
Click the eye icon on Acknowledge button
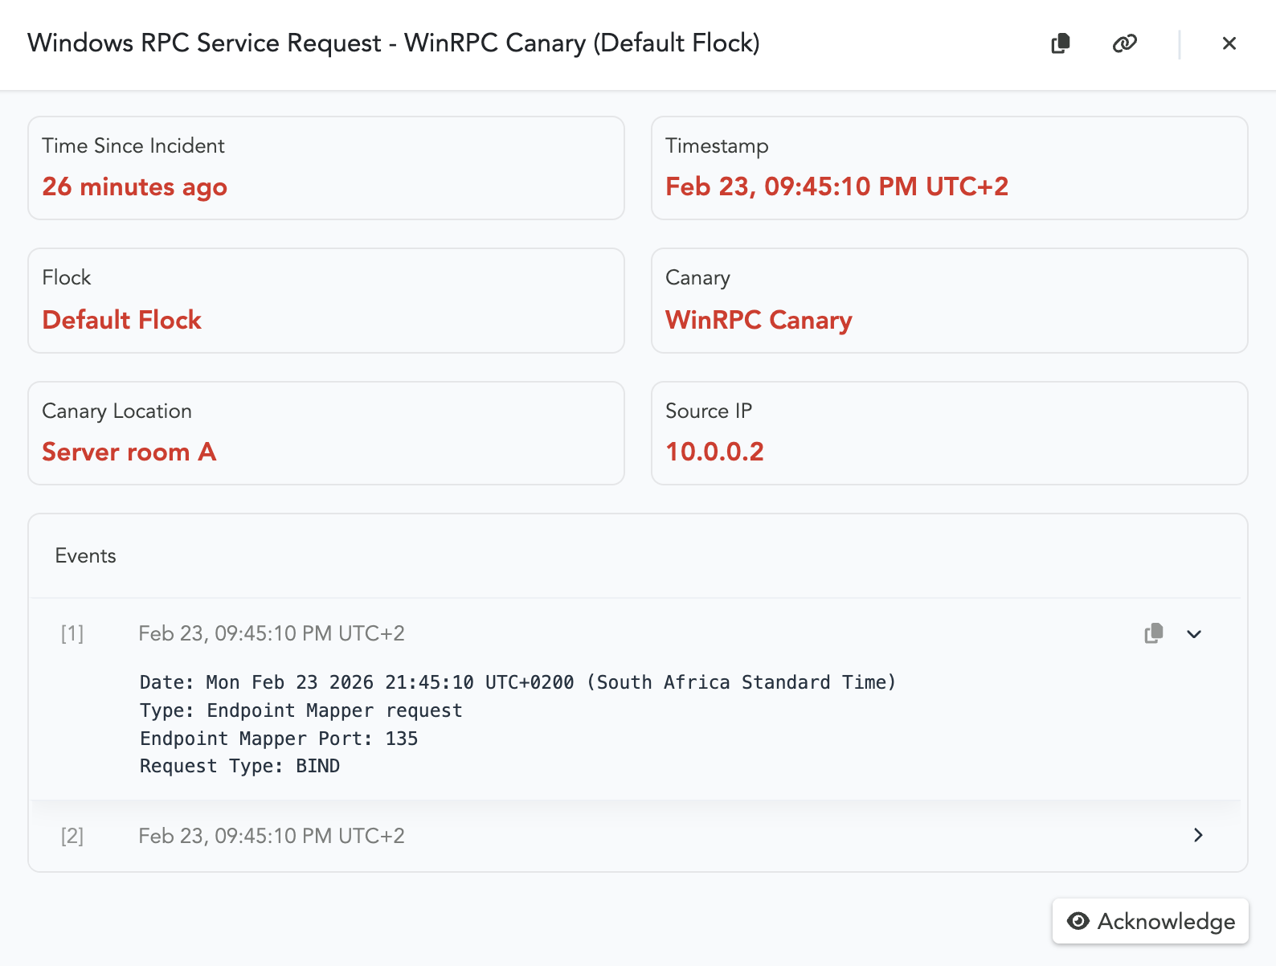click(x=1078, y=921)
